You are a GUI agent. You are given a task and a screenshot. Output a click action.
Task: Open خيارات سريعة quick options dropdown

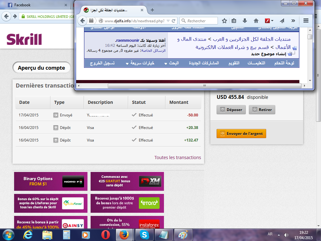coord(140,63)
